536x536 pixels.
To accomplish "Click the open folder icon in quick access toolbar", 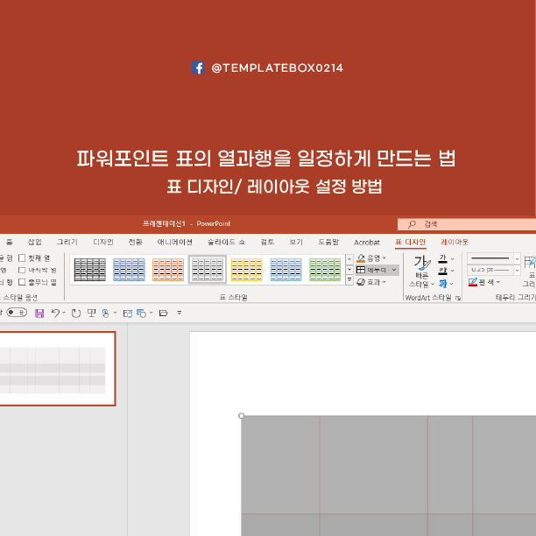I will [164, 313].
